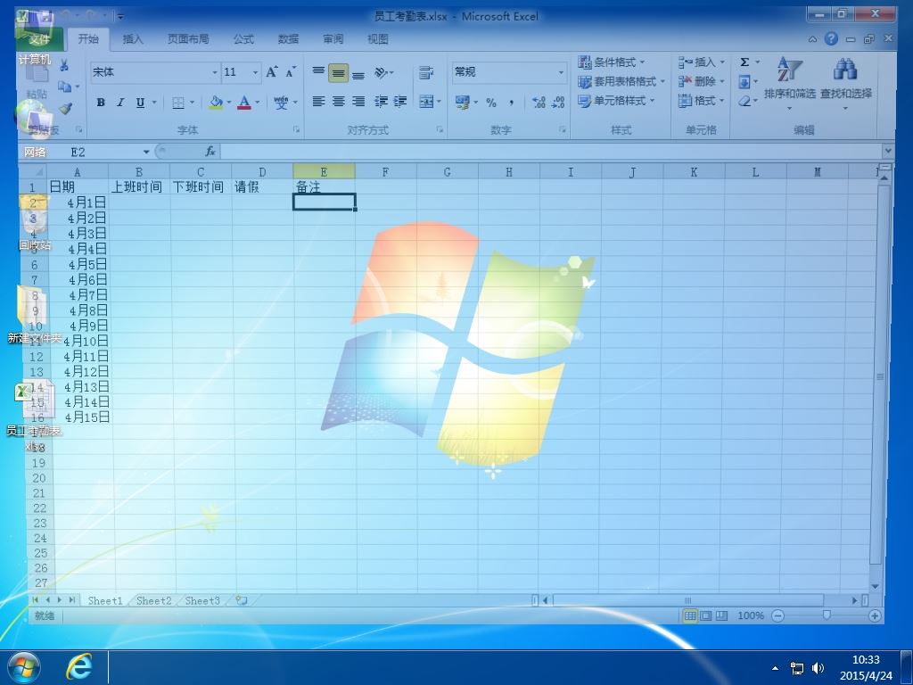This screenshot has width=913, height=685.
Task: Center text horizontally icon
Action: coord(338,102)
